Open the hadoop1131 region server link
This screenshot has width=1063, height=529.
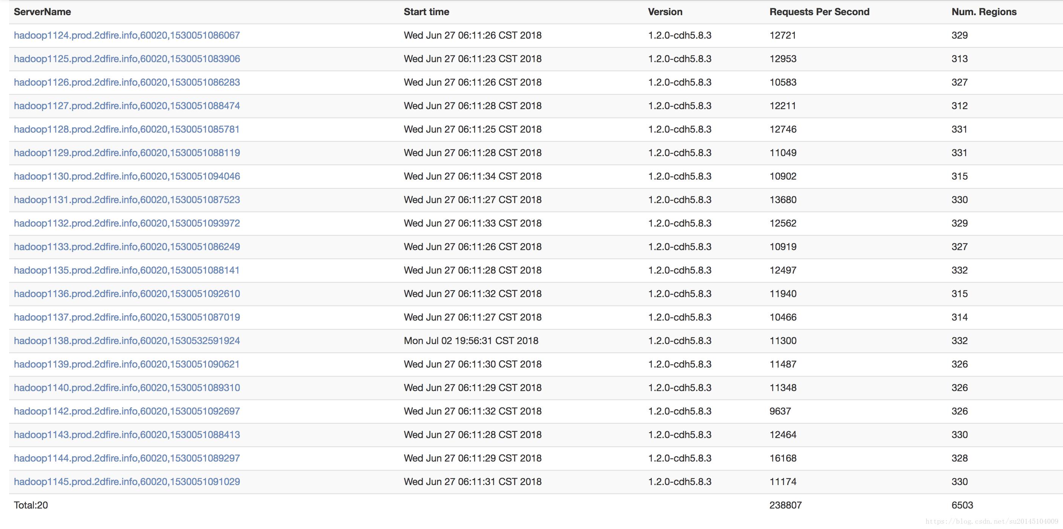coord(127,200)
